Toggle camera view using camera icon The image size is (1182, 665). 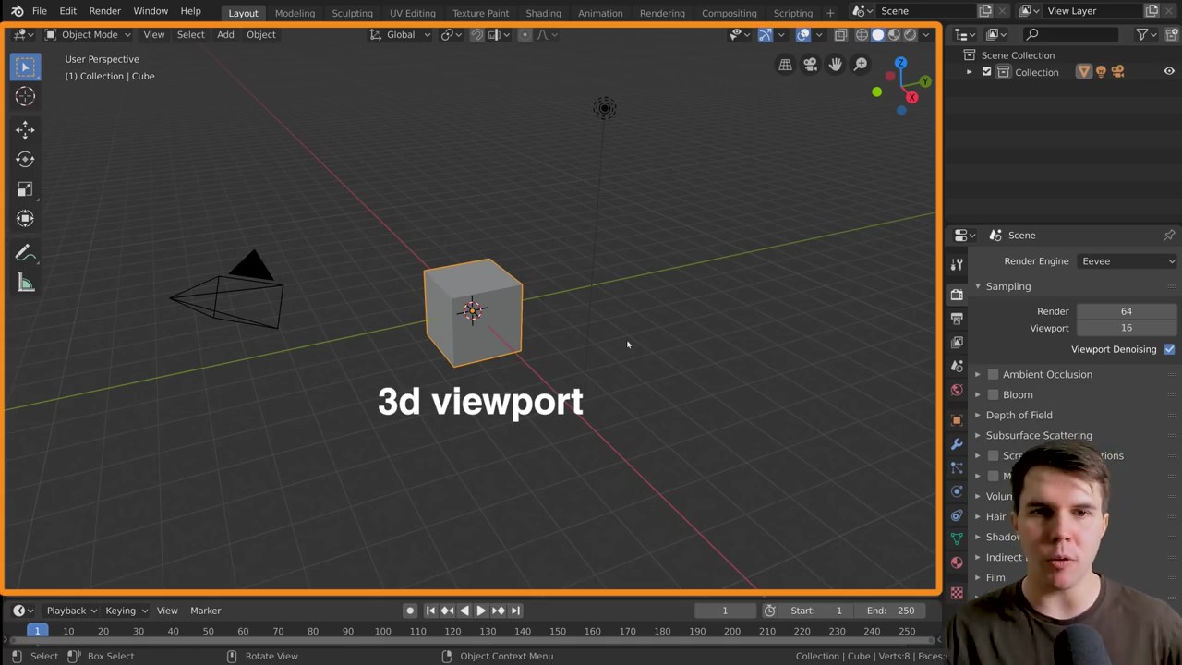(810, 64)
